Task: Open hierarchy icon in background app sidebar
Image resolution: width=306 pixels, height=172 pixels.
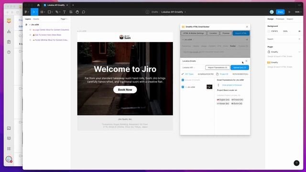Action: (x=9, y=32)
